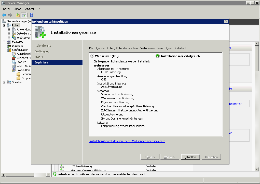Image resolution: width=260 pixels, height=184 pixels.
Task: Collapse the Rollen tree node
Action: pos(4,25)
